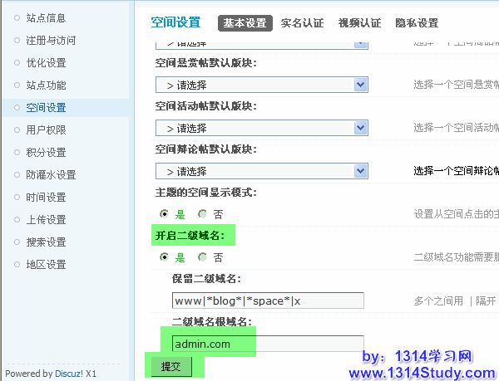
Task: Open 站点信息 in the sidebar
Action: coord(45,17)
